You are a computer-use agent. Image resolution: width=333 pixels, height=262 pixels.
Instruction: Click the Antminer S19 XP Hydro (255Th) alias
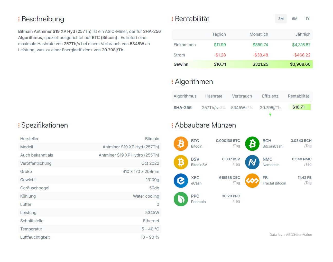[129, 155]
